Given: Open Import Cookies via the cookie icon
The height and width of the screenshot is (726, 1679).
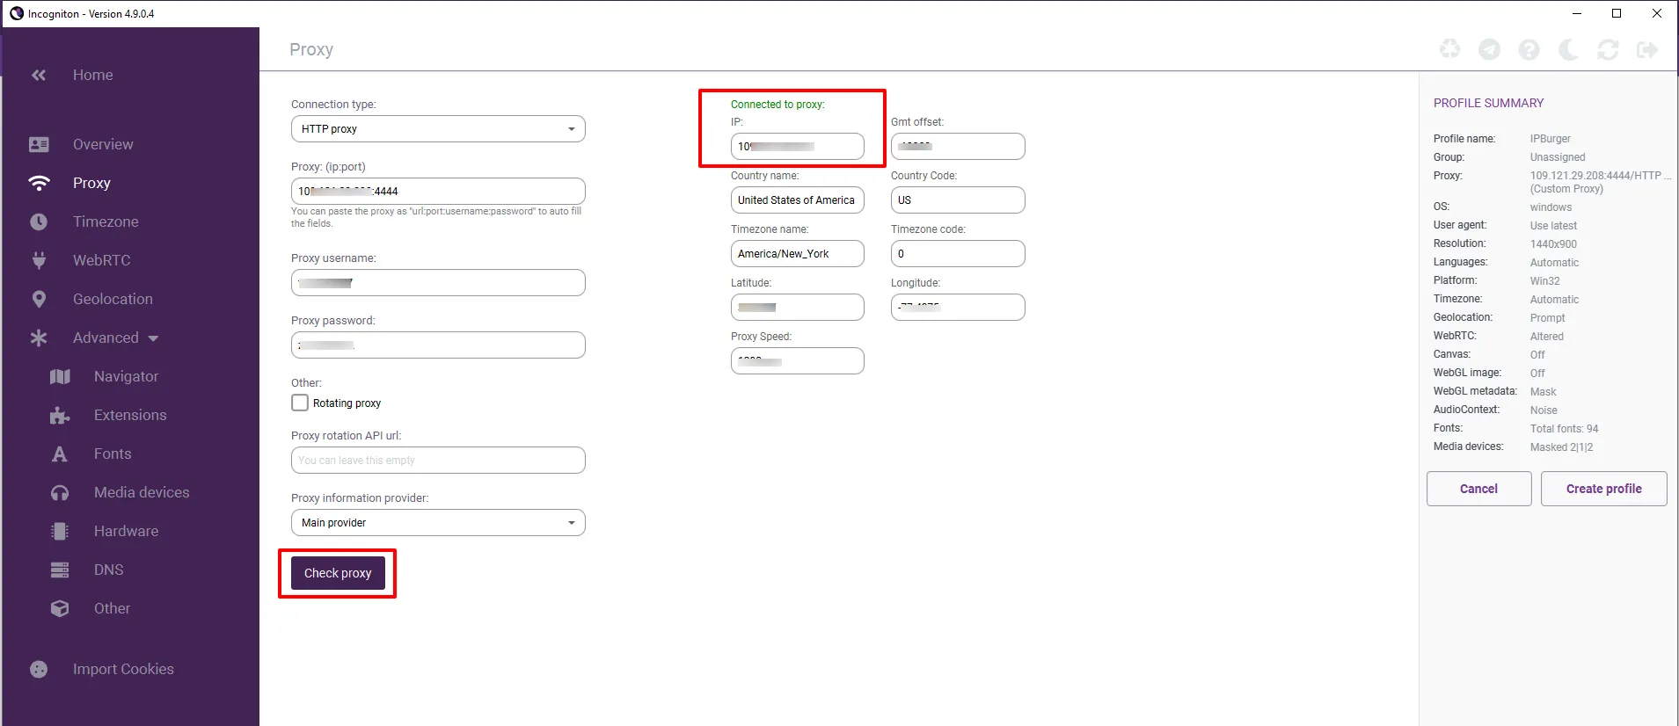Looking at the screenshot, I should tap(39, 669).
